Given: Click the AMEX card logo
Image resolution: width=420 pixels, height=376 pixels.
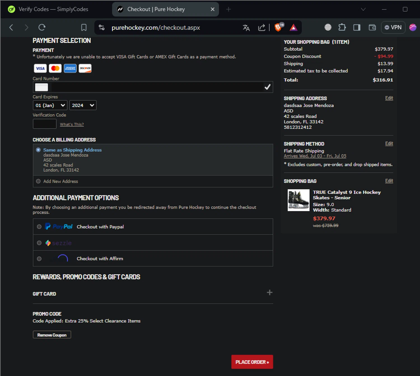Looking at the screenshot, I should click(x=70, y=68).
